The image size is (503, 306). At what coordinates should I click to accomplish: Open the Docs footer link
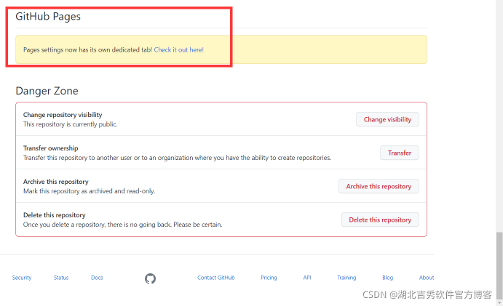(97, 278)
